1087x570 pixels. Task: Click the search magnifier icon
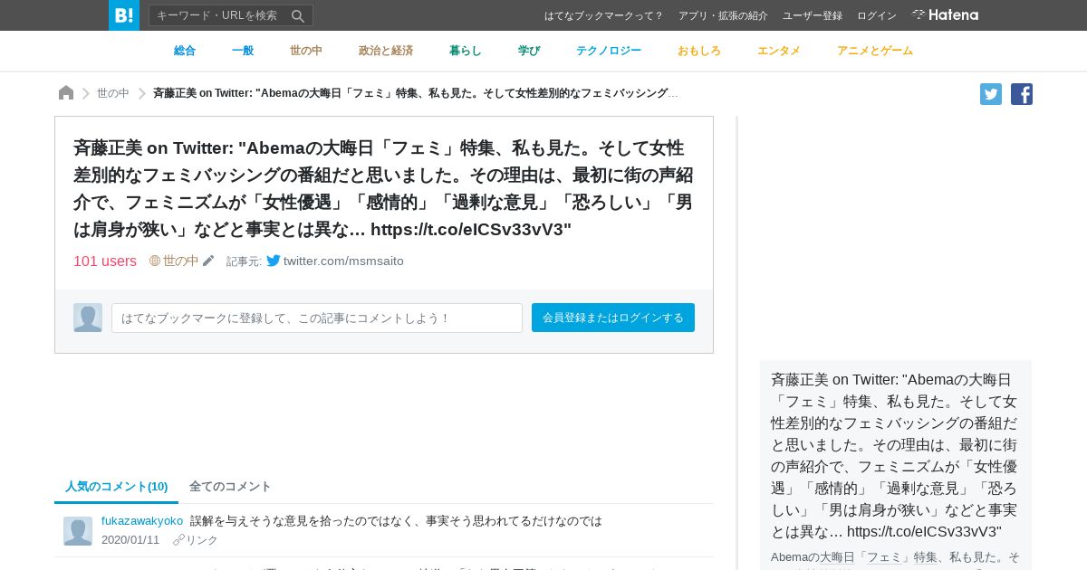[x=298, y=15]
